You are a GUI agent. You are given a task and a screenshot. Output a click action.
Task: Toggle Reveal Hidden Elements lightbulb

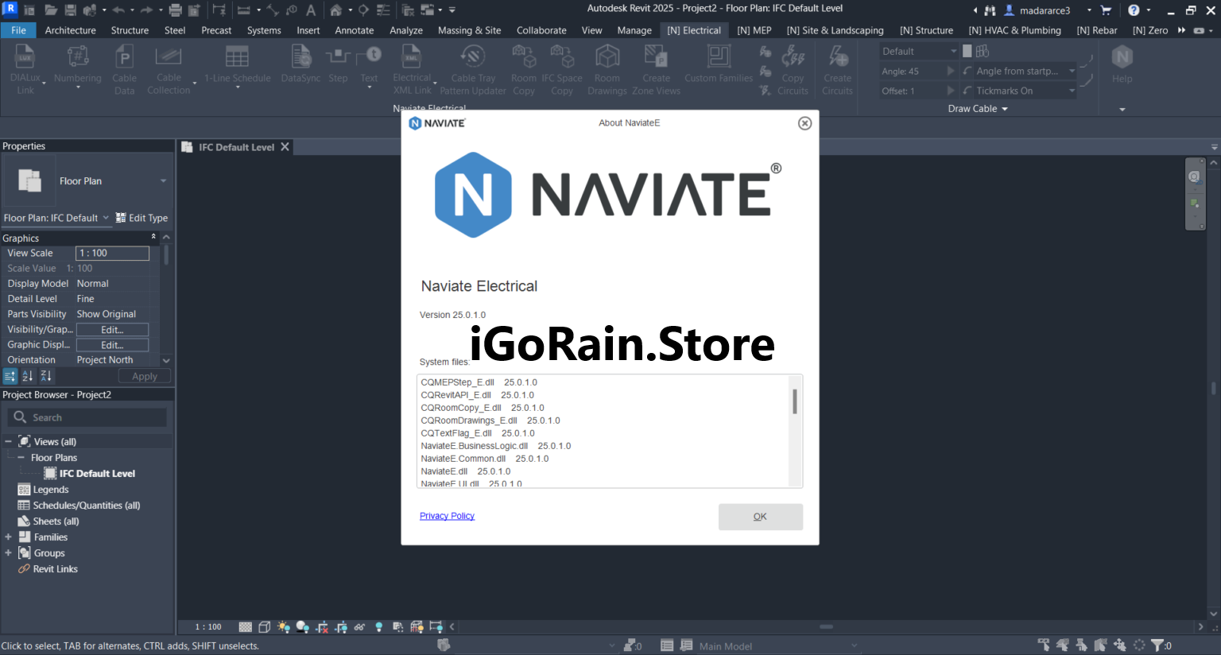(378, 627)
